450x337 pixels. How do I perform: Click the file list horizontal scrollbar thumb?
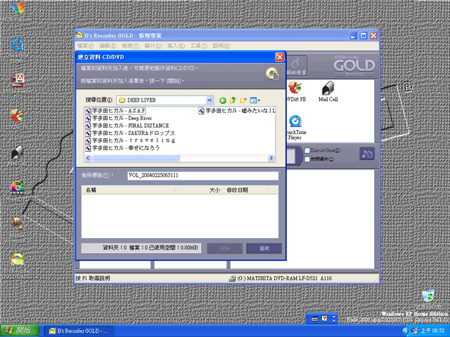[136, 158]
